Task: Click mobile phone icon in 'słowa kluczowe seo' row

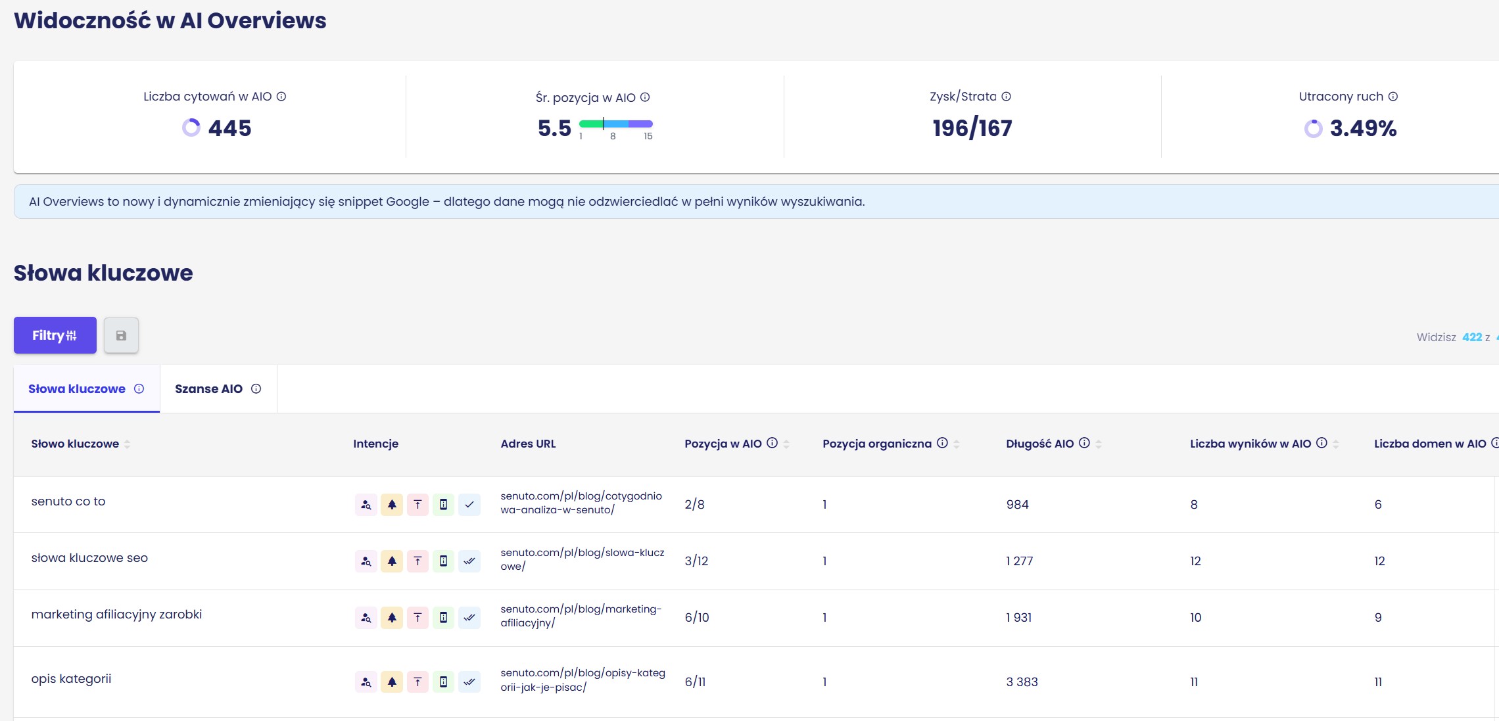Action: point(444,561)
